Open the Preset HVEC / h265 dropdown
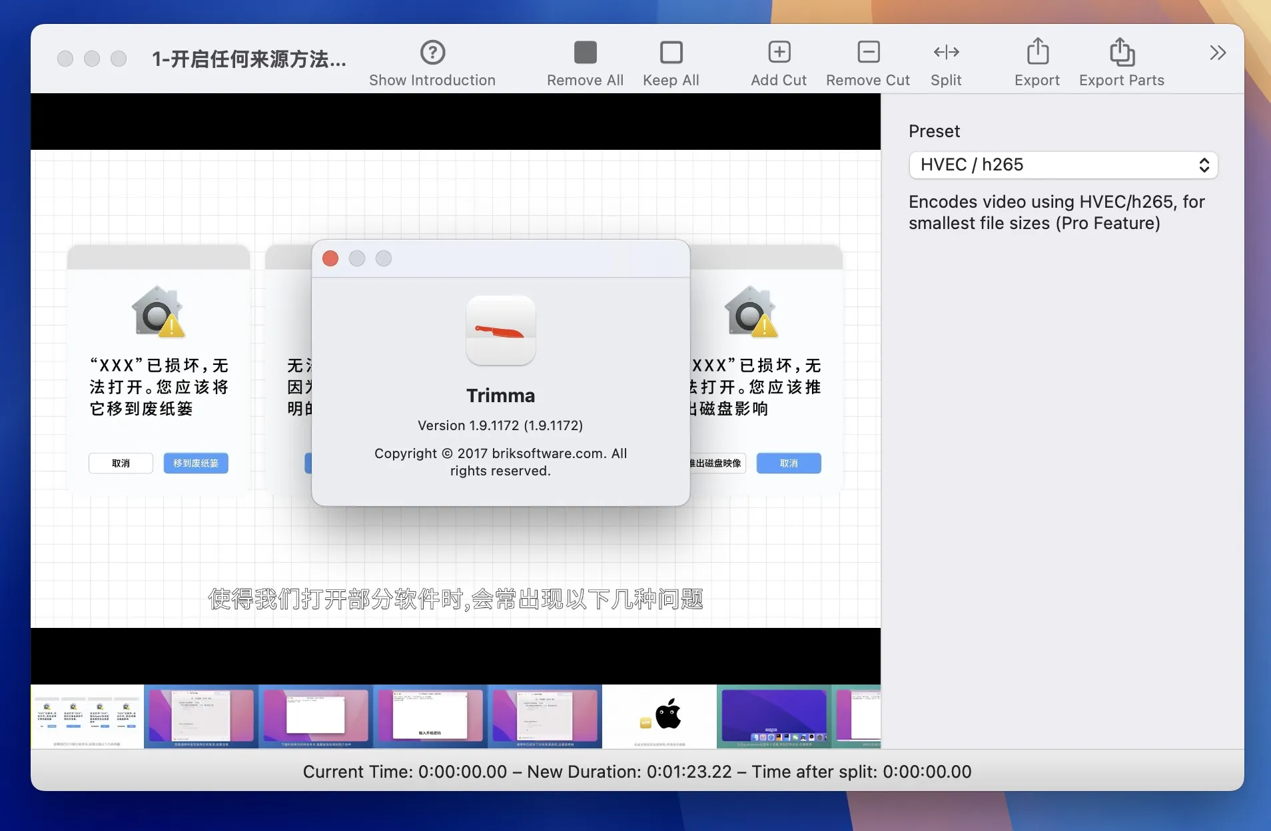Screen dimensions: 1271x831 coord(1063,165)
